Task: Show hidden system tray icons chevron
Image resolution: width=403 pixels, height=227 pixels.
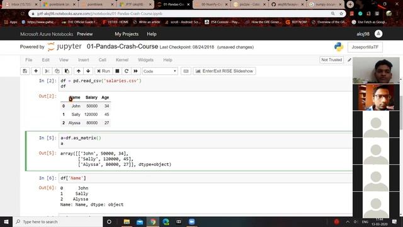Action: click(x=348, y=221)
